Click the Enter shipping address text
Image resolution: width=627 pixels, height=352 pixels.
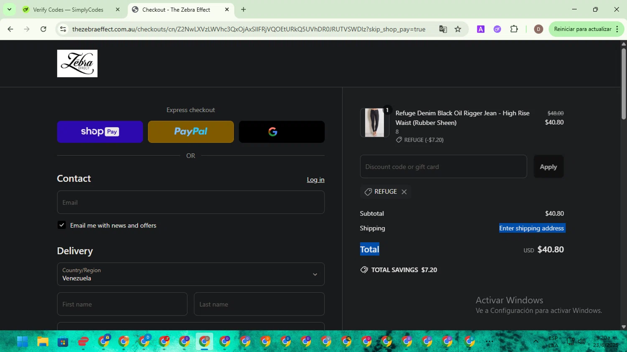tap(532, 228)
